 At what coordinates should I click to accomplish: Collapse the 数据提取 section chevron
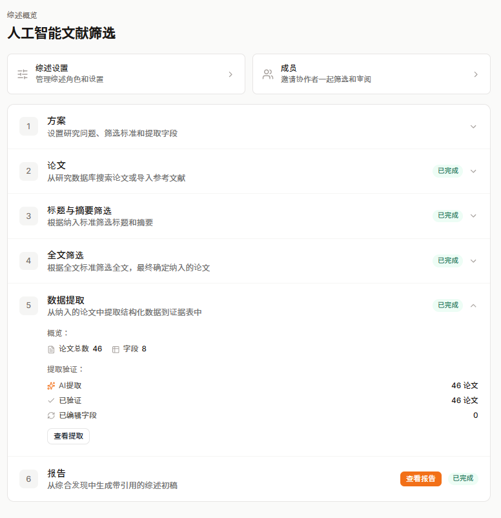click(473, 306)
